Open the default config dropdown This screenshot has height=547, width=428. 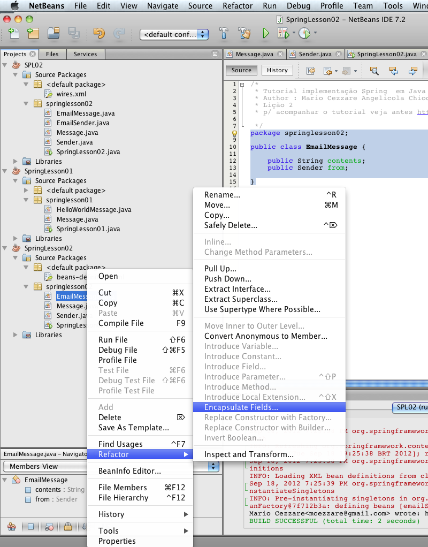coord(174,34)
